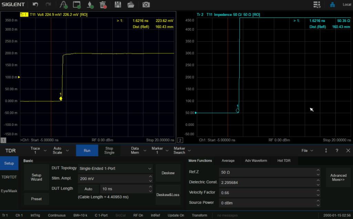353x219 pixels.
Task: Click the floppy disk save icon
Action: tap(118, 4)
